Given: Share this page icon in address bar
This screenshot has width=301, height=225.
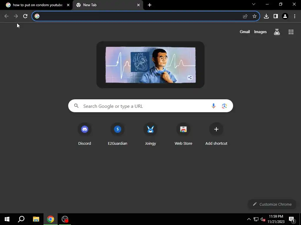Looking at the screenshot, I should pyautogui.click(x=245, y=16).
